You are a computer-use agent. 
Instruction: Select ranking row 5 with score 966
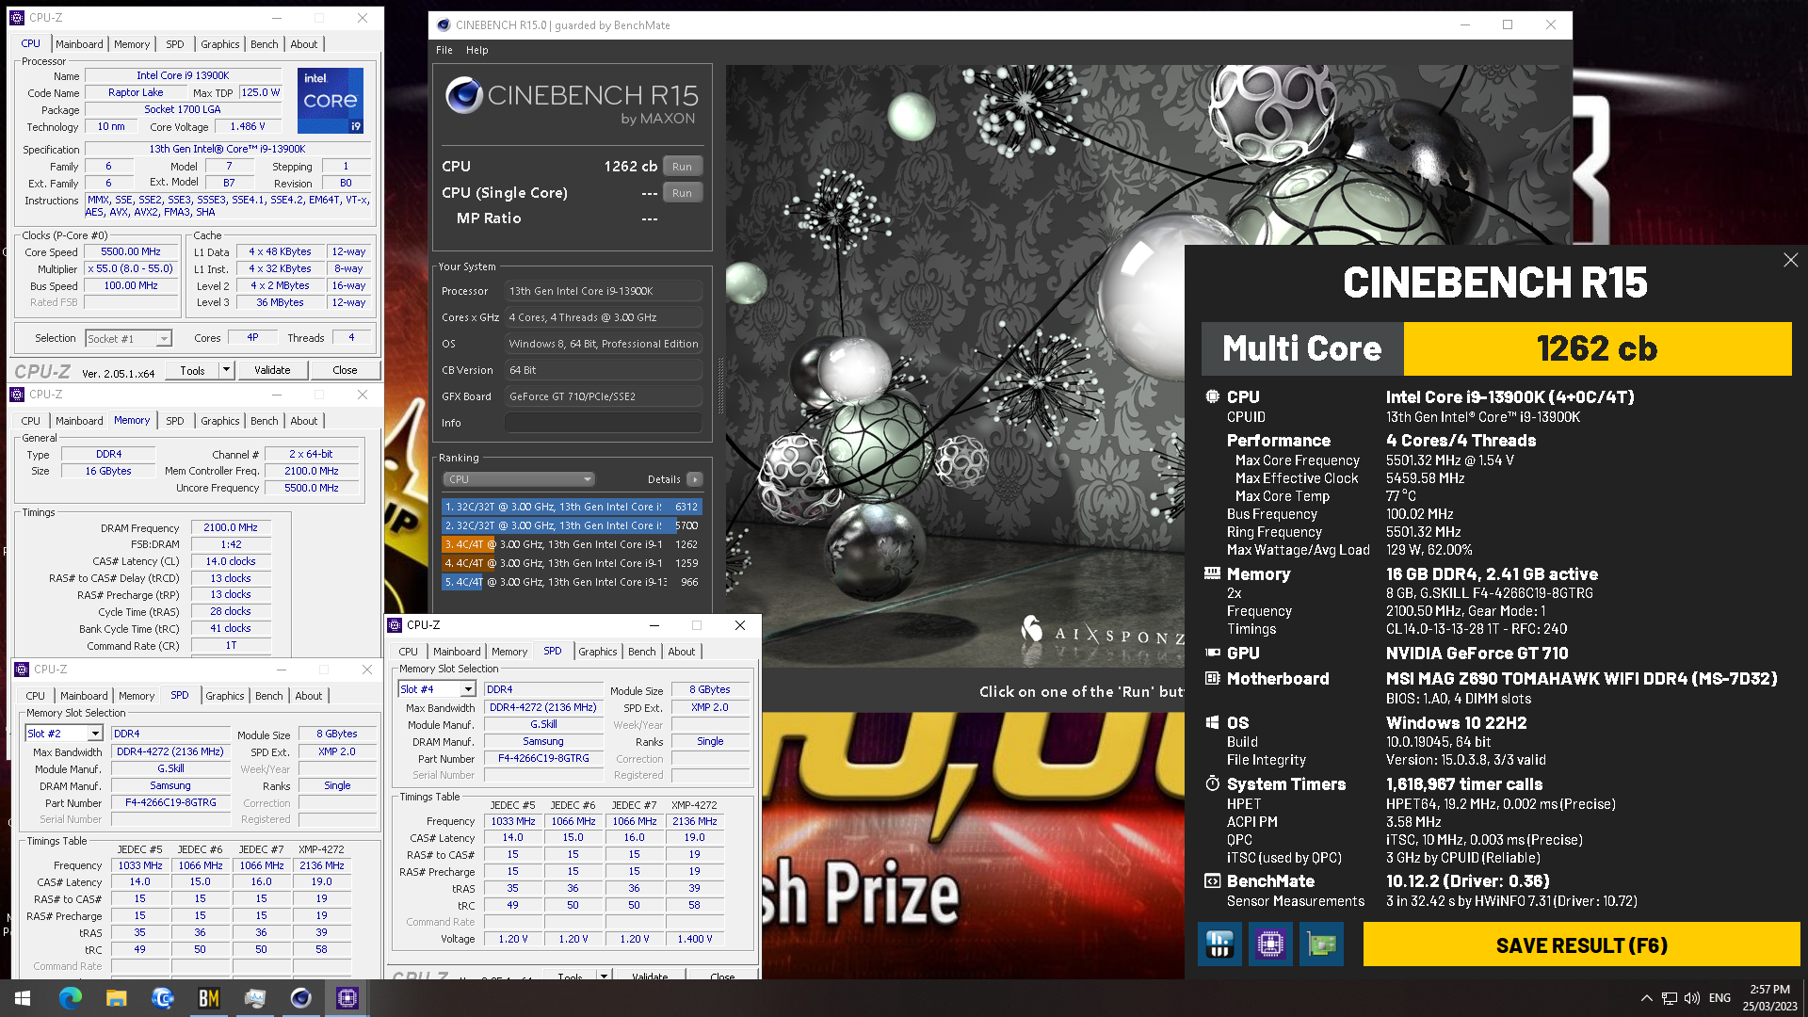[x=572, y=582]
